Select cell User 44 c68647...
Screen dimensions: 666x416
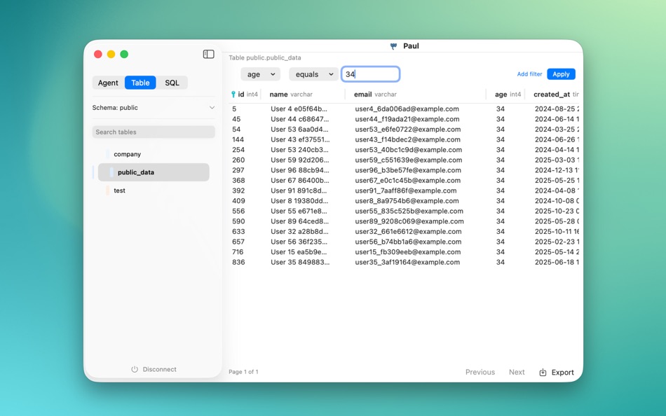coord(299,119)
